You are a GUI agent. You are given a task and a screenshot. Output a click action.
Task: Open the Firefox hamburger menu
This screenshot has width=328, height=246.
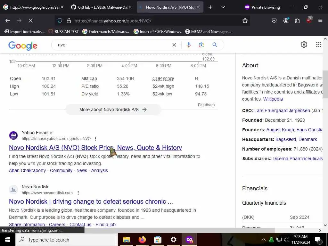(x=320, y=20)
